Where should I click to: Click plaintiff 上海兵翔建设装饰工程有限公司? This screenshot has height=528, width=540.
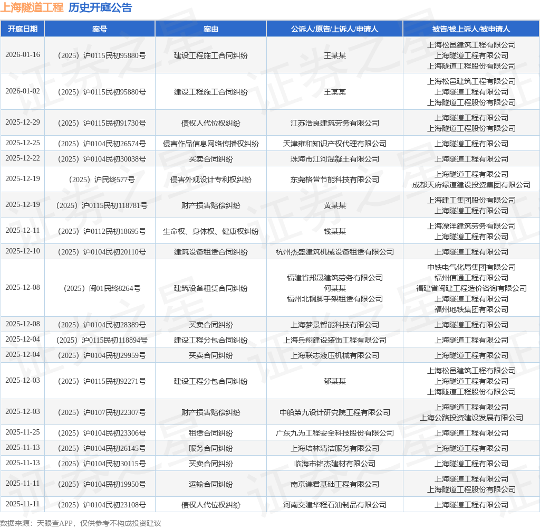(x=335, y=340)
